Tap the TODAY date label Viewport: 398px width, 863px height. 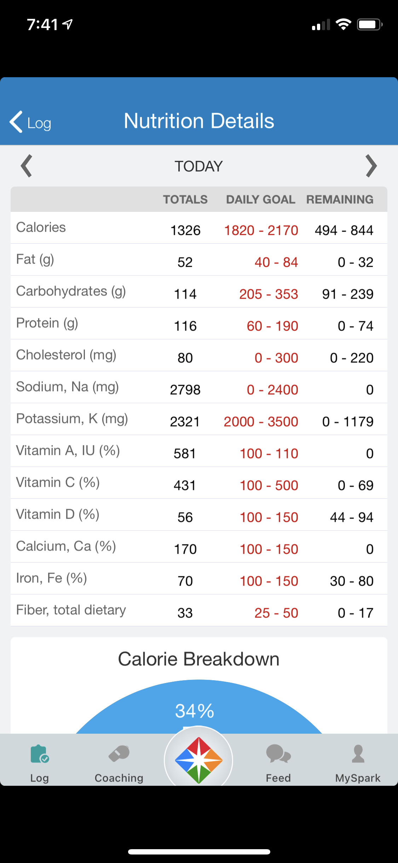(198, 166)
